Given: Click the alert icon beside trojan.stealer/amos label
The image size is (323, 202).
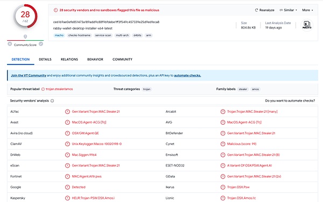Looking at the screenshot, I should (43, 89).
